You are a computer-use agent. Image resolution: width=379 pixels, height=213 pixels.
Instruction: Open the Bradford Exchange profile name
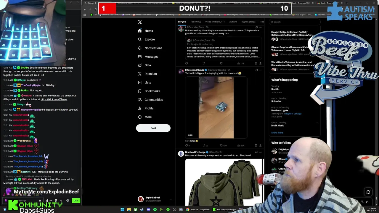[195, 152]
